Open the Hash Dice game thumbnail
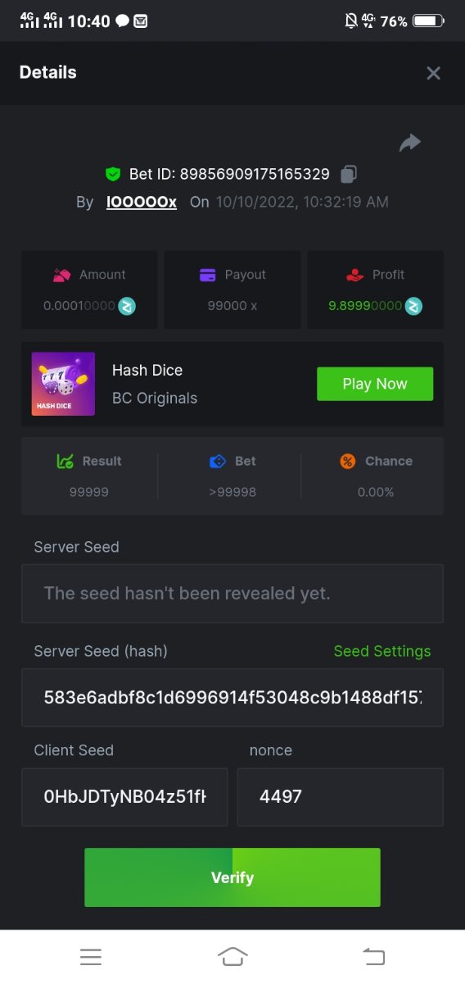 pos(63,384)
